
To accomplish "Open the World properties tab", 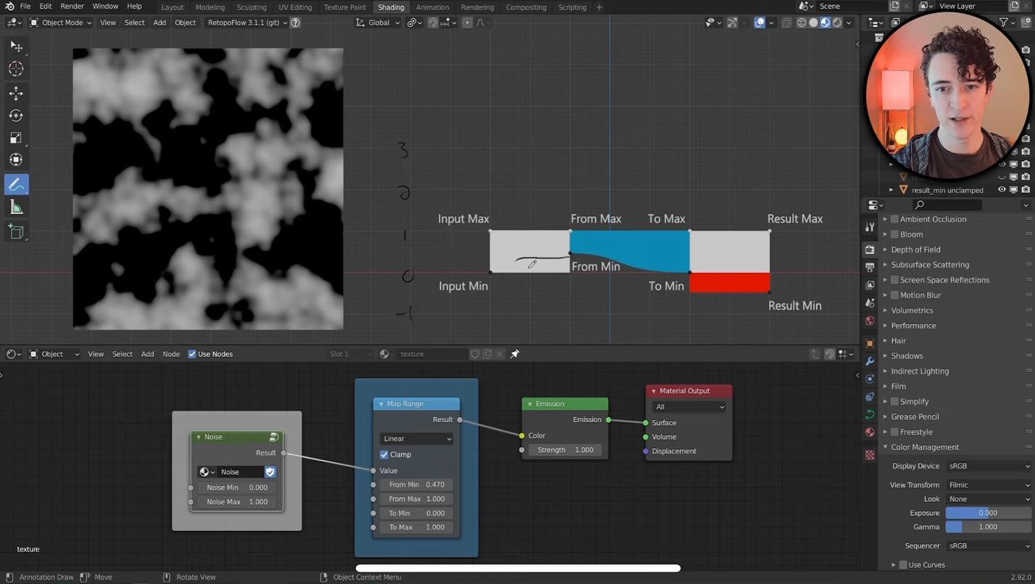I will pyautogui.click(x=870, y=320).
